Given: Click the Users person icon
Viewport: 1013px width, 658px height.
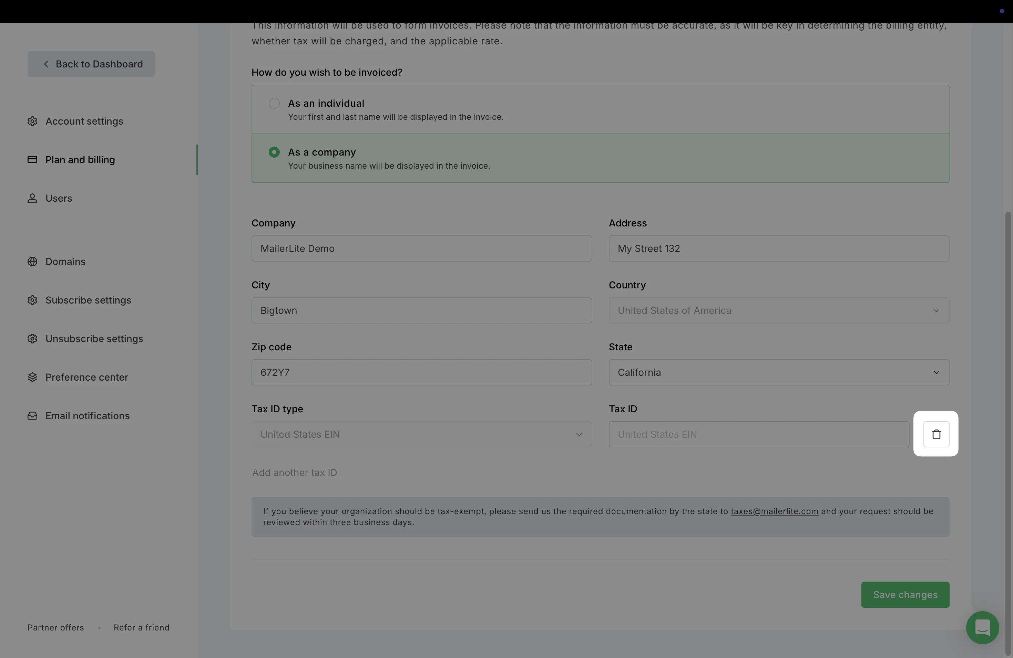Looking at the screenshot, I should tap(32, 199).
